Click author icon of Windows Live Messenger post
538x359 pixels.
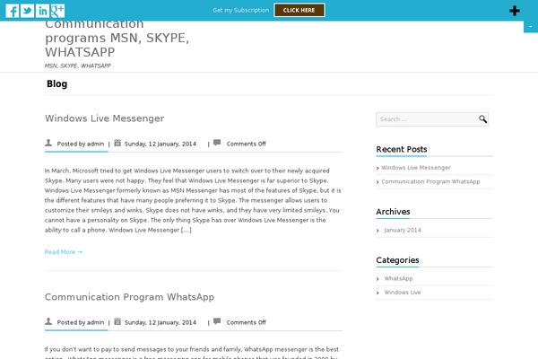pyautogui.click(x=48, y=143)
